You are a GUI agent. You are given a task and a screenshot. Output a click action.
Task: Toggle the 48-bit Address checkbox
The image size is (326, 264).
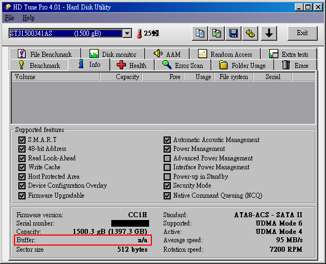coord(22,149)
